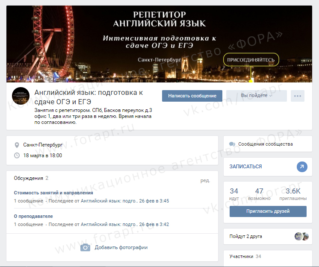Click the camera icon for adding photos
319x267 pixels.
(x=85, y=247)
